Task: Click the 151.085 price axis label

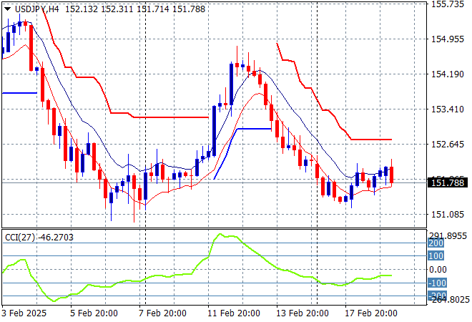Action: (x=451, y=215)
